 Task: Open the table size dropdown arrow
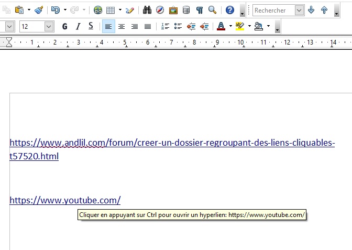(120, 10)
